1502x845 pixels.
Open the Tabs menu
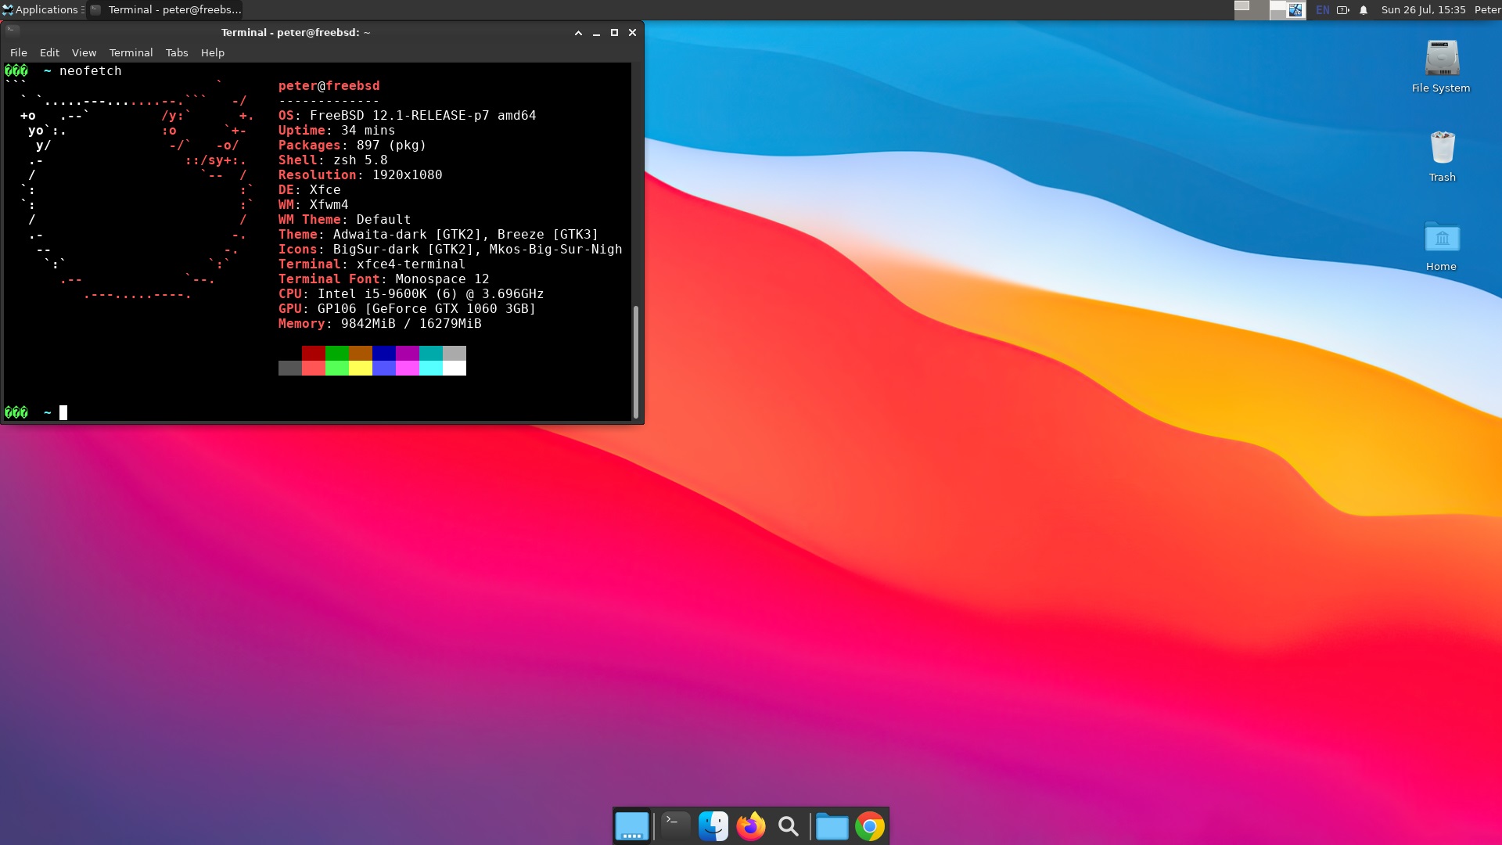pos(176,52)
